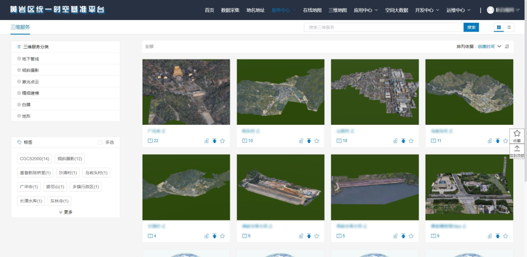Viewport: 527px width, 257px height.
Task: Open the 创建时间 sort-by dropdown
Action: click(489, 46)
